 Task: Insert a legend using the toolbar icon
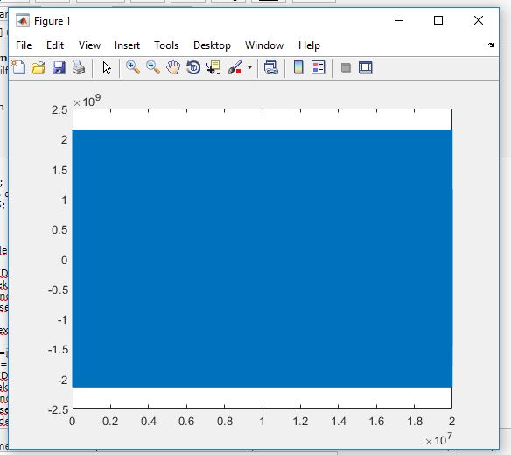[x=318, y=67]
